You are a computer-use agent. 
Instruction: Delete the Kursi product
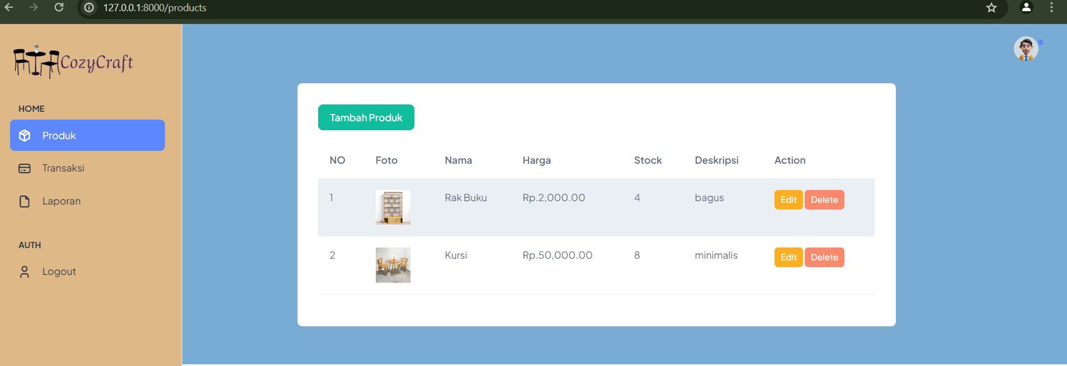824,257
